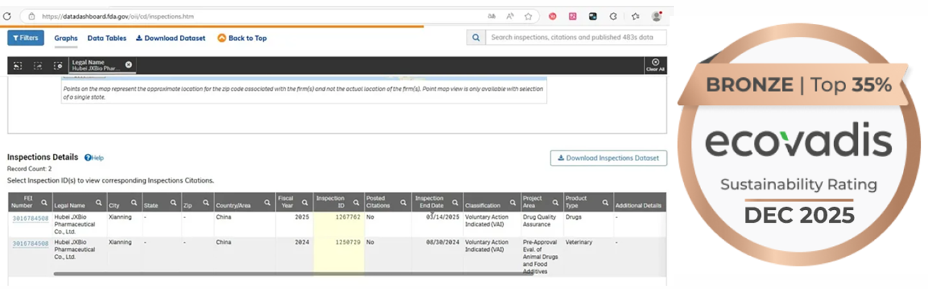The width and height of the screenshot is (928, 289).
Task: Remove the Legal Name filter chip
Action: [x=128, y=64]
